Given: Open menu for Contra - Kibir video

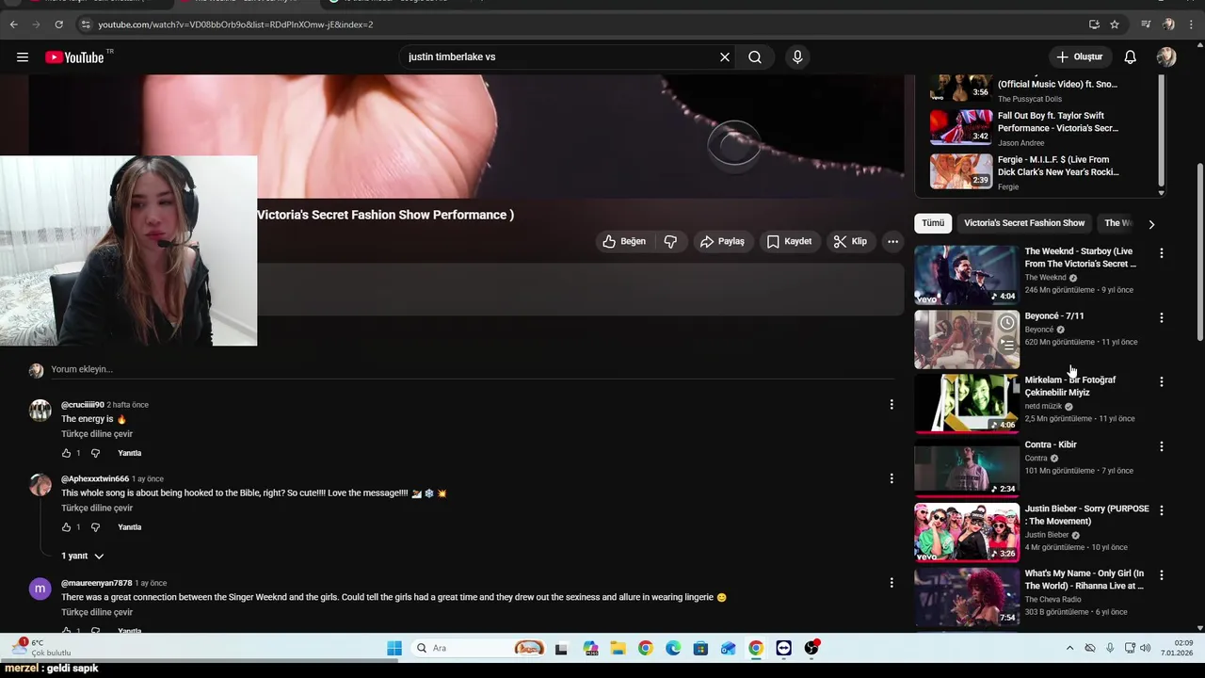Looking at the screenshot, I should pyautogui.click(x=1161, y=446).
